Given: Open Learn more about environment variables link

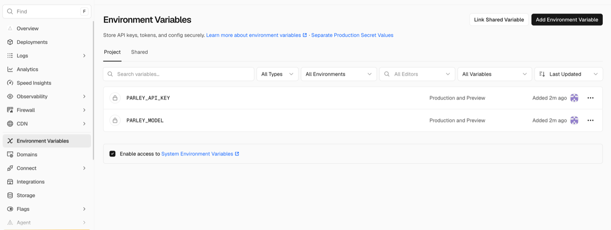Looking at the screenshot, I should tap(257, 35).
